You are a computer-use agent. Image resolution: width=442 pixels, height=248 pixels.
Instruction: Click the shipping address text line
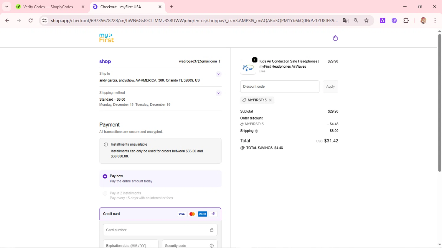point(149,80)
